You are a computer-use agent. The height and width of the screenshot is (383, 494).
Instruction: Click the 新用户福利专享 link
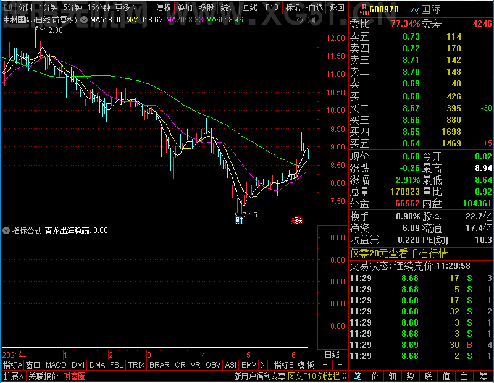pyautogui.click(x=259, y=376)
